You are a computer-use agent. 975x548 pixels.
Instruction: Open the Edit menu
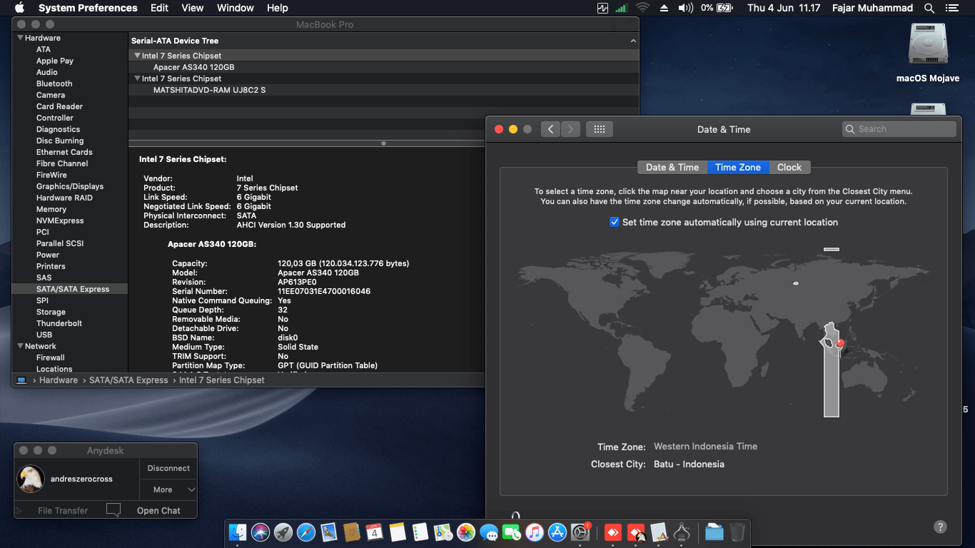click(159, 9)
